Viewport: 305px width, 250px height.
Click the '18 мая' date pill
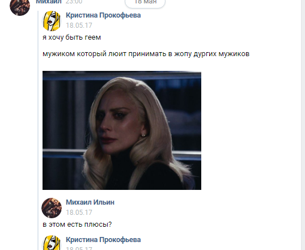click(x=145, y=3)
